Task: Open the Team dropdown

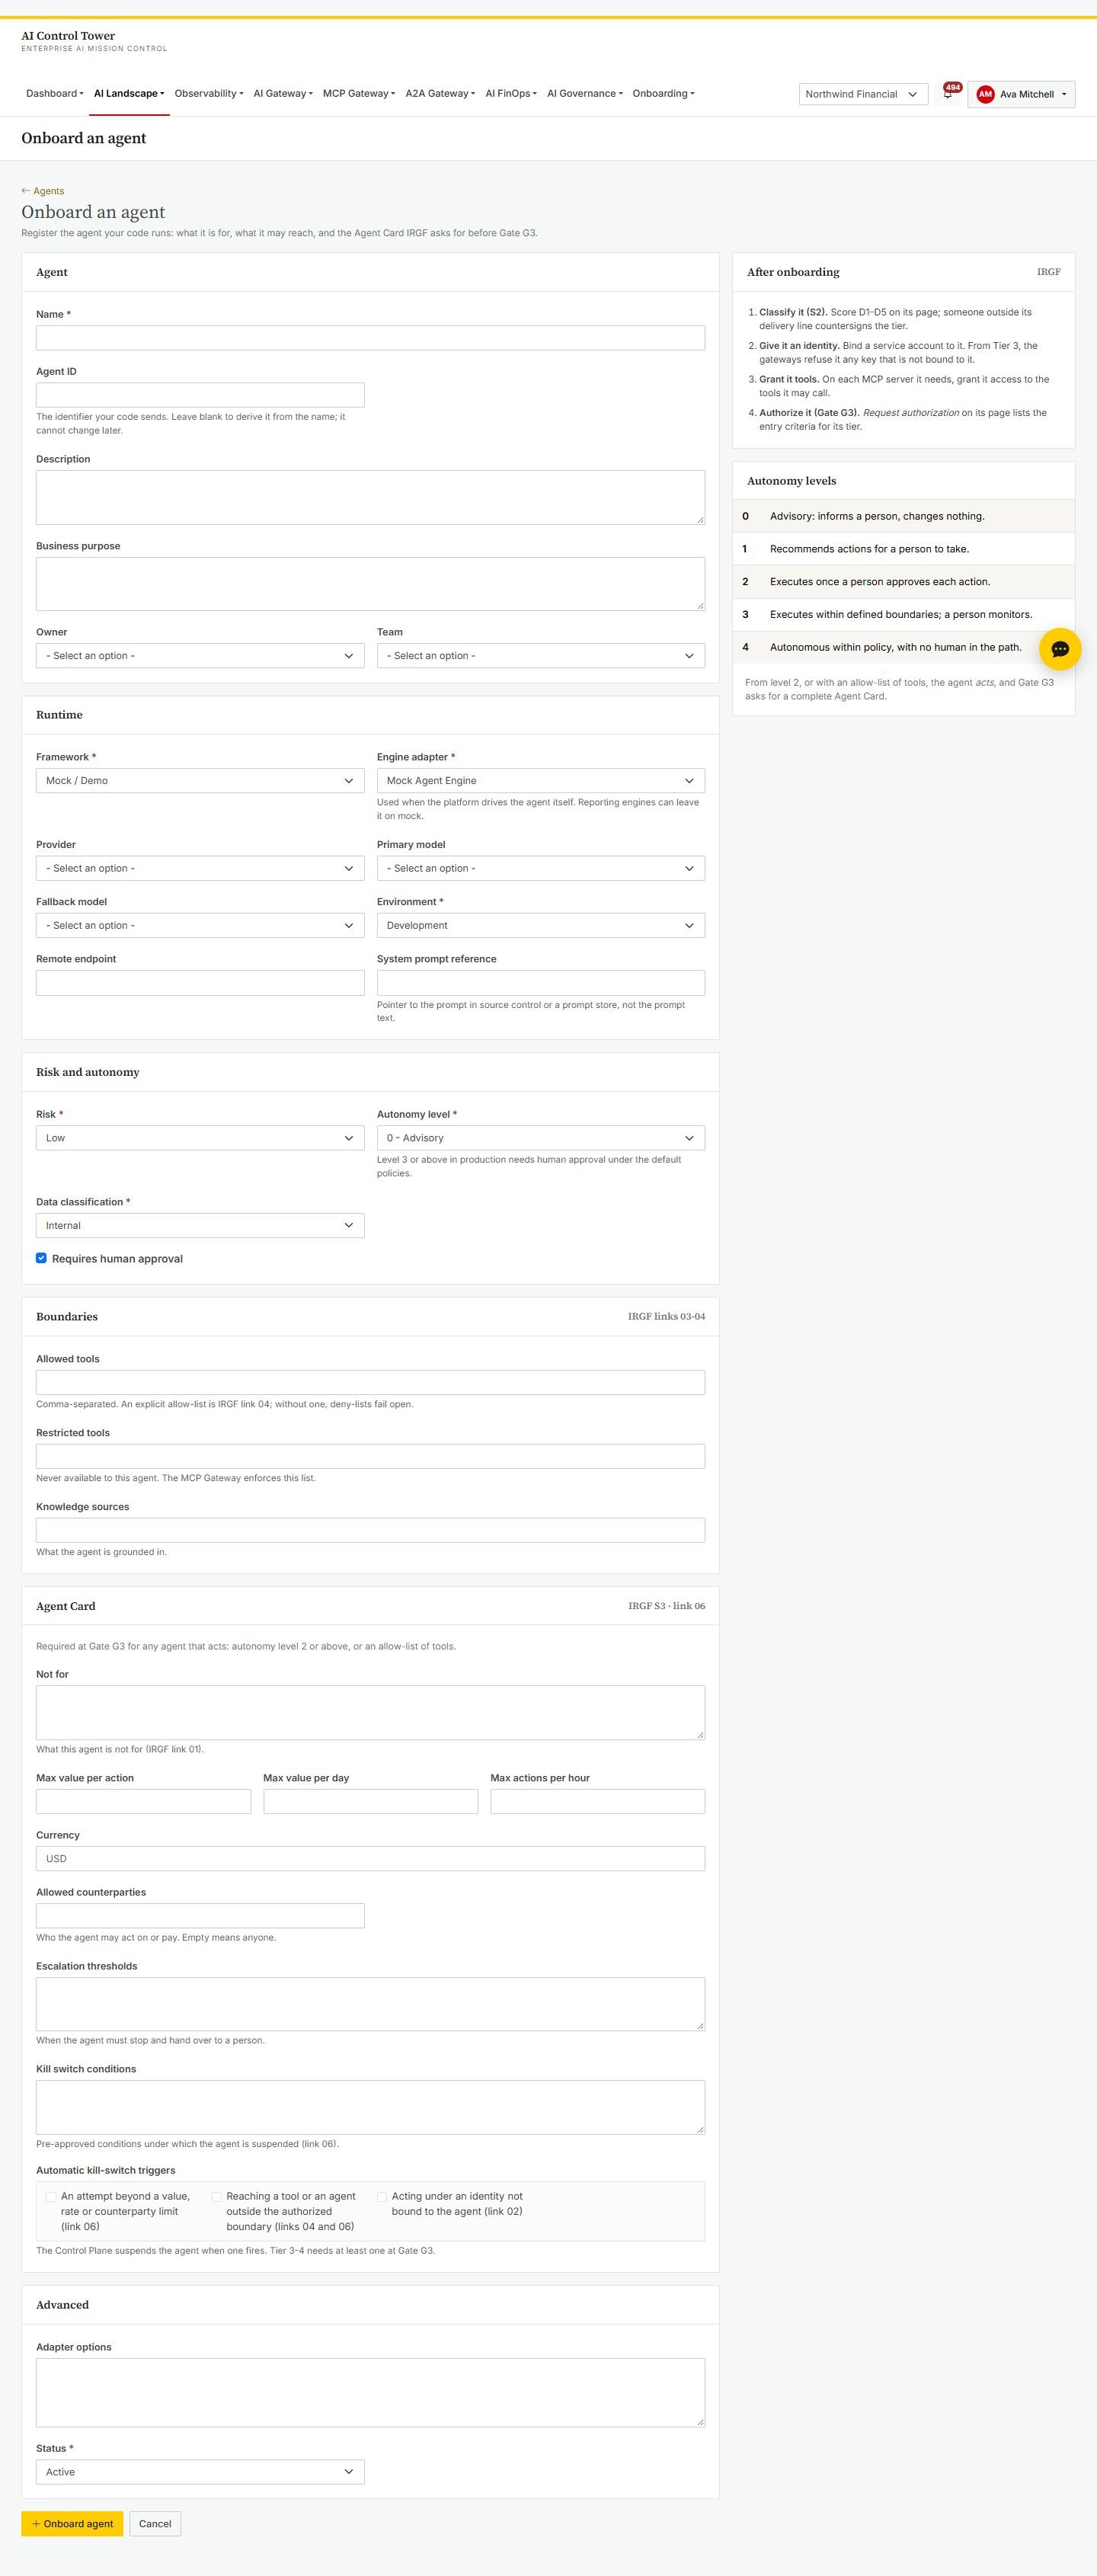Action: tap(541, 656)
